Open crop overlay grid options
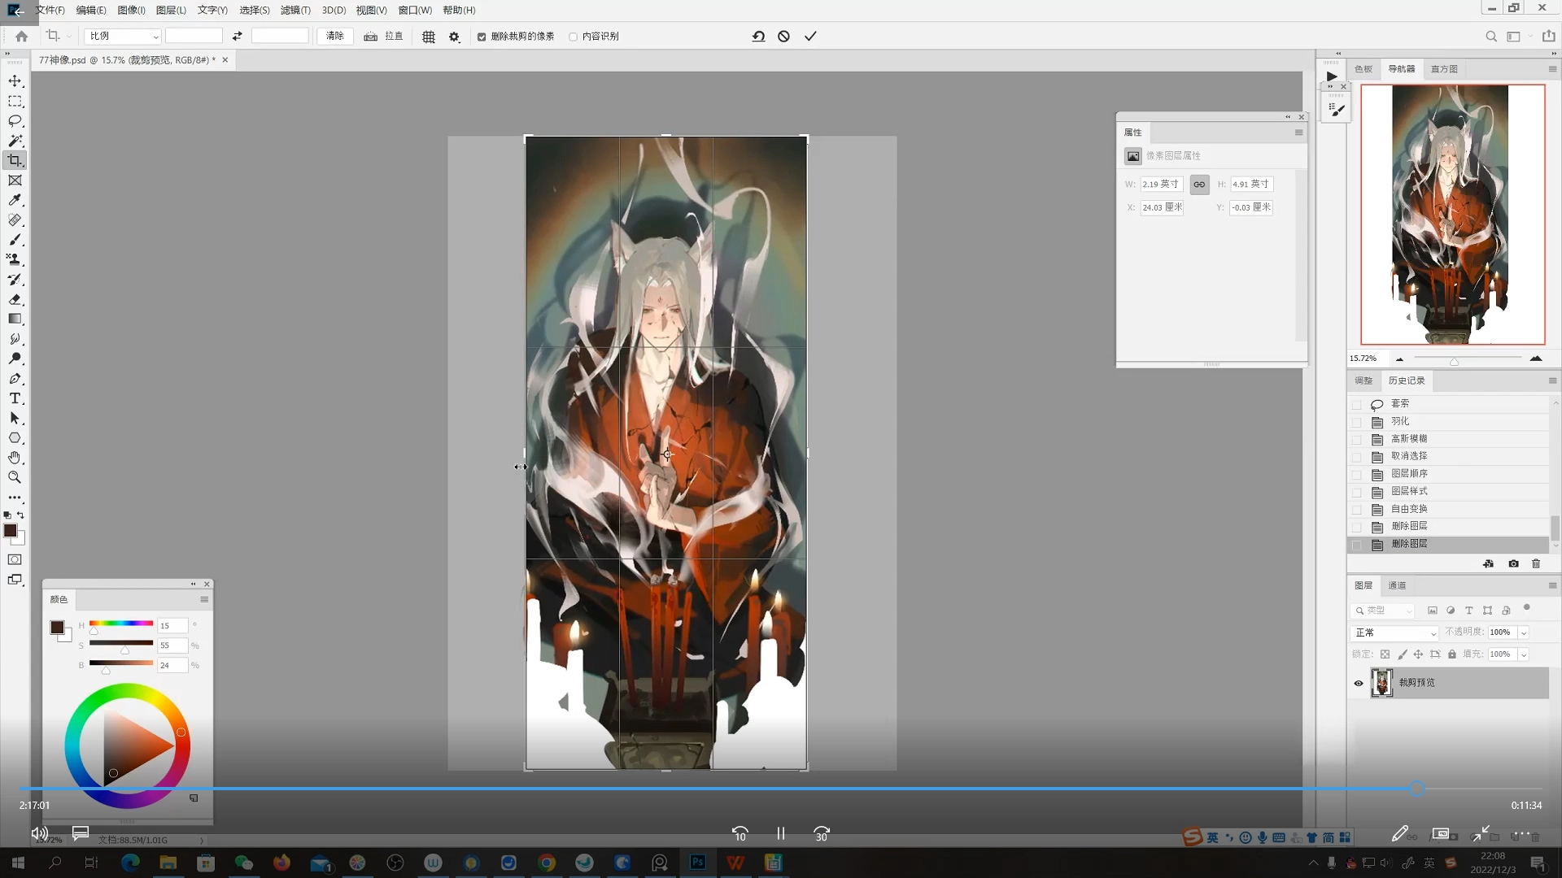Image resolution: width=1562 pixels, height=878 pixels. 429,37
